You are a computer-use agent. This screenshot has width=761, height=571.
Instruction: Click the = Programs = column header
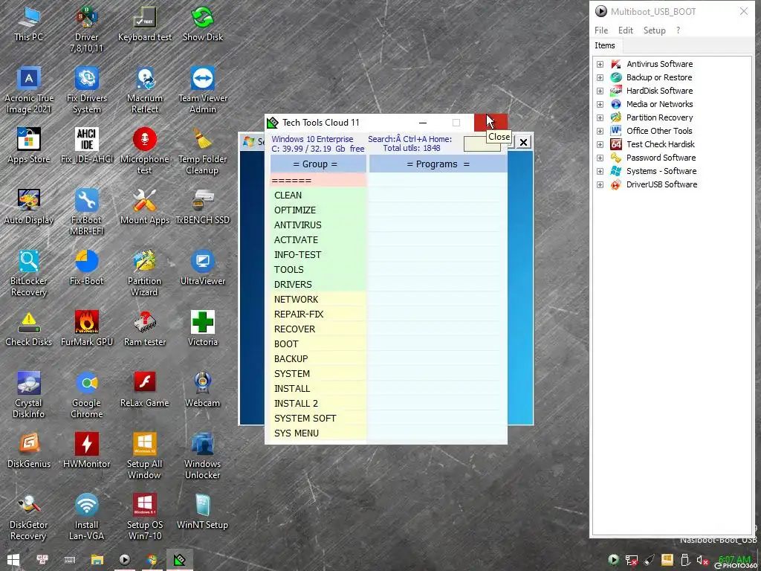point(438,164)
